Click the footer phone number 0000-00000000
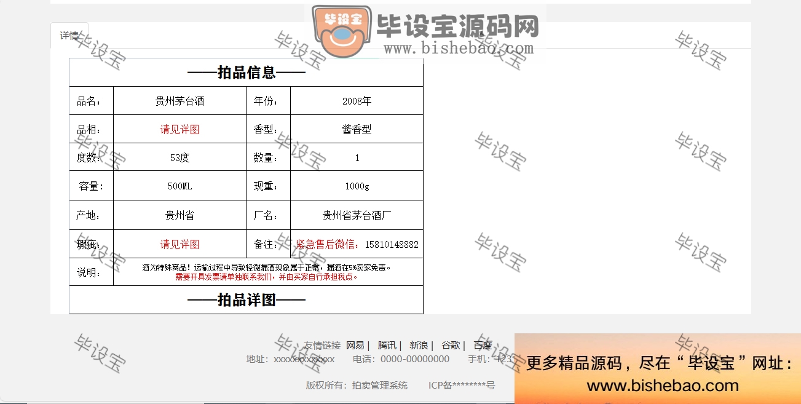Screen dimensions: 801x404 415,359
